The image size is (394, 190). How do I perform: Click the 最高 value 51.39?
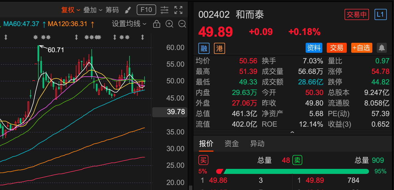tap(248, 72)
